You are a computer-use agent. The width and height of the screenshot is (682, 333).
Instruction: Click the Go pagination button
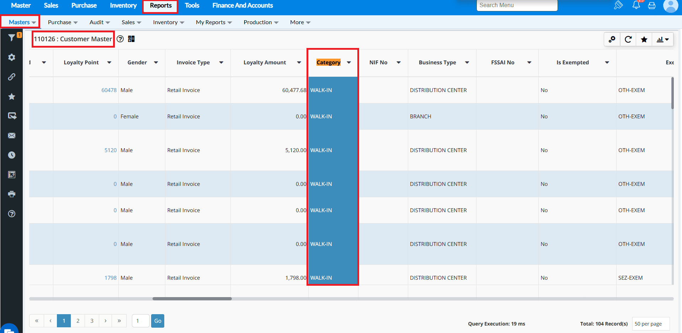(x=158, y=321)
